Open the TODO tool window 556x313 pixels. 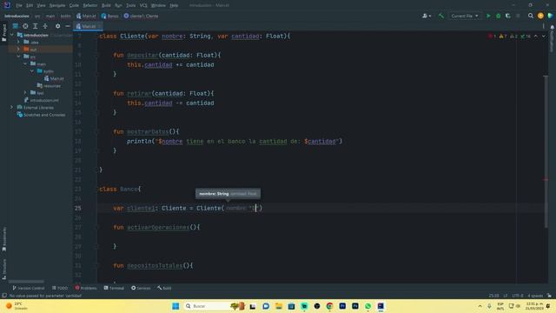click(x=60, y=288)
